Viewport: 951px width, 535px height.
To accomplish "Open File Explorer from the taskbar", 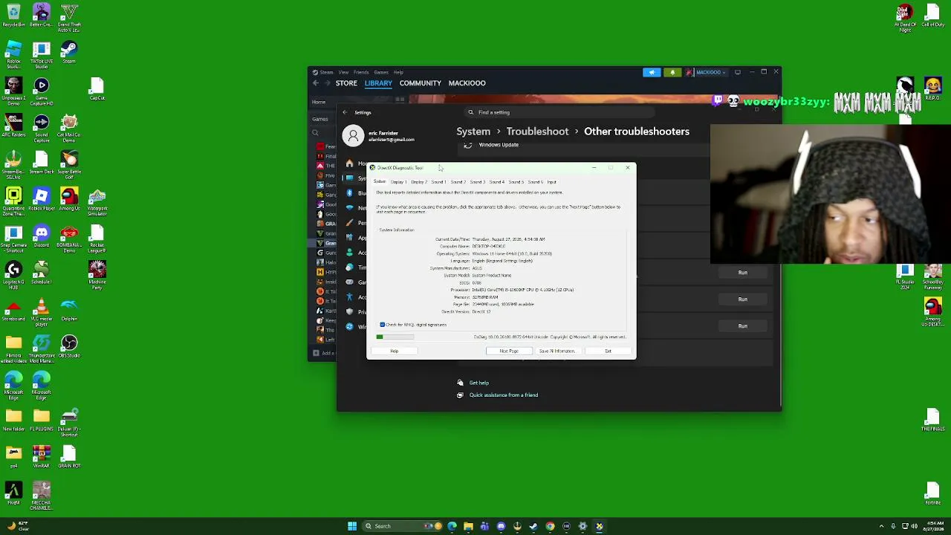I will [468, 526].
